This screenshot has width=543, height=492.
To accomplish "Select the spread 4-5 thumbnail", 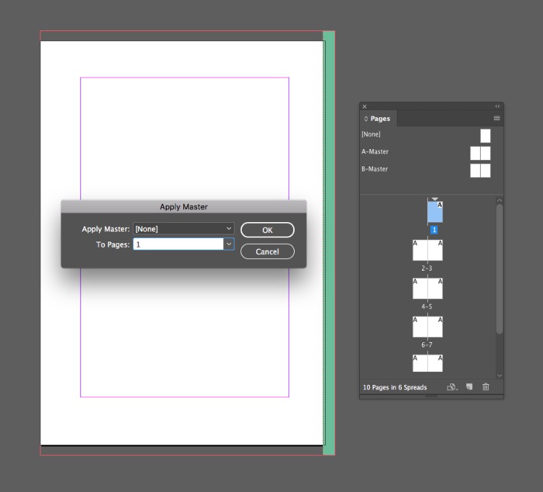I will pyautogui.click(x=427, y=289).
